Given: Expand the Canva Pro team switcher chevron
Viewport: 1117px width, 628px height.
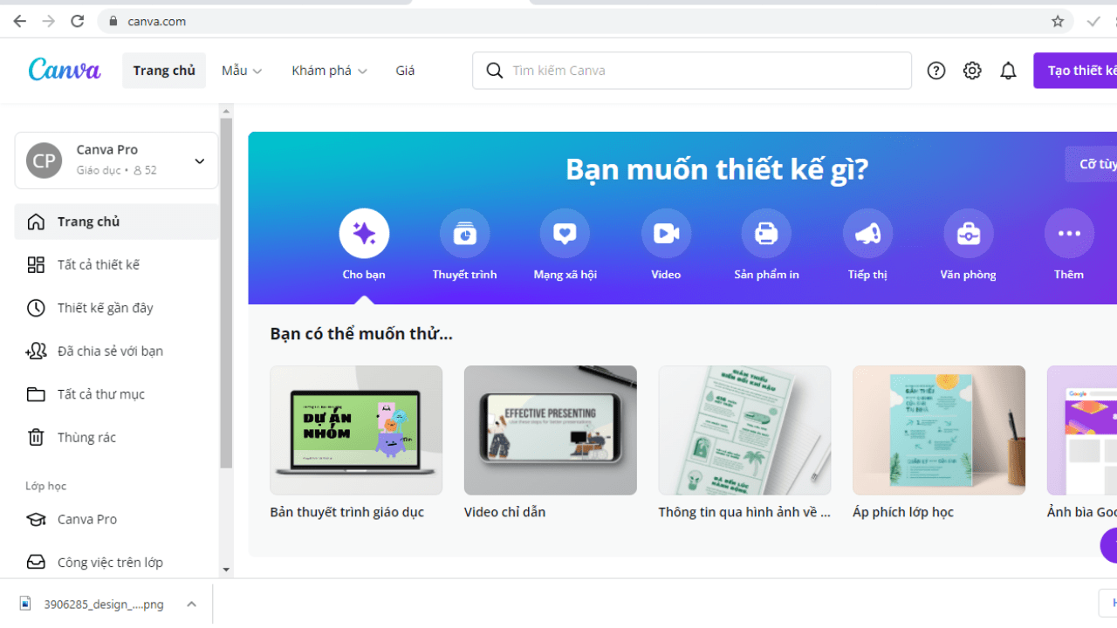Looking at the screenshot, I should point(199,161).
